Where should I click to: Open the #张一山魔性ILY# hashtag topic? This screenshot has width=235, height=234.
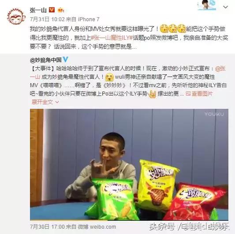pyautogui.click(x=112, y=38)
